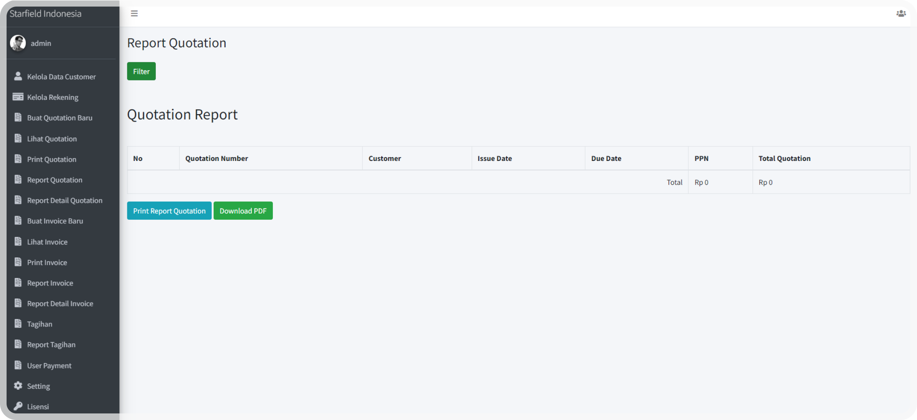
Task: Click the document icon beside Buat Quotation Baru
Action: coord(18,117)
